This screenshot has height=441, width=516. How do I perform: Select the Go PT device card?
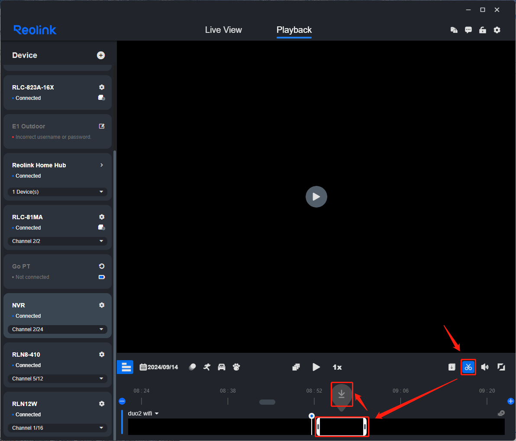[58, 272]
